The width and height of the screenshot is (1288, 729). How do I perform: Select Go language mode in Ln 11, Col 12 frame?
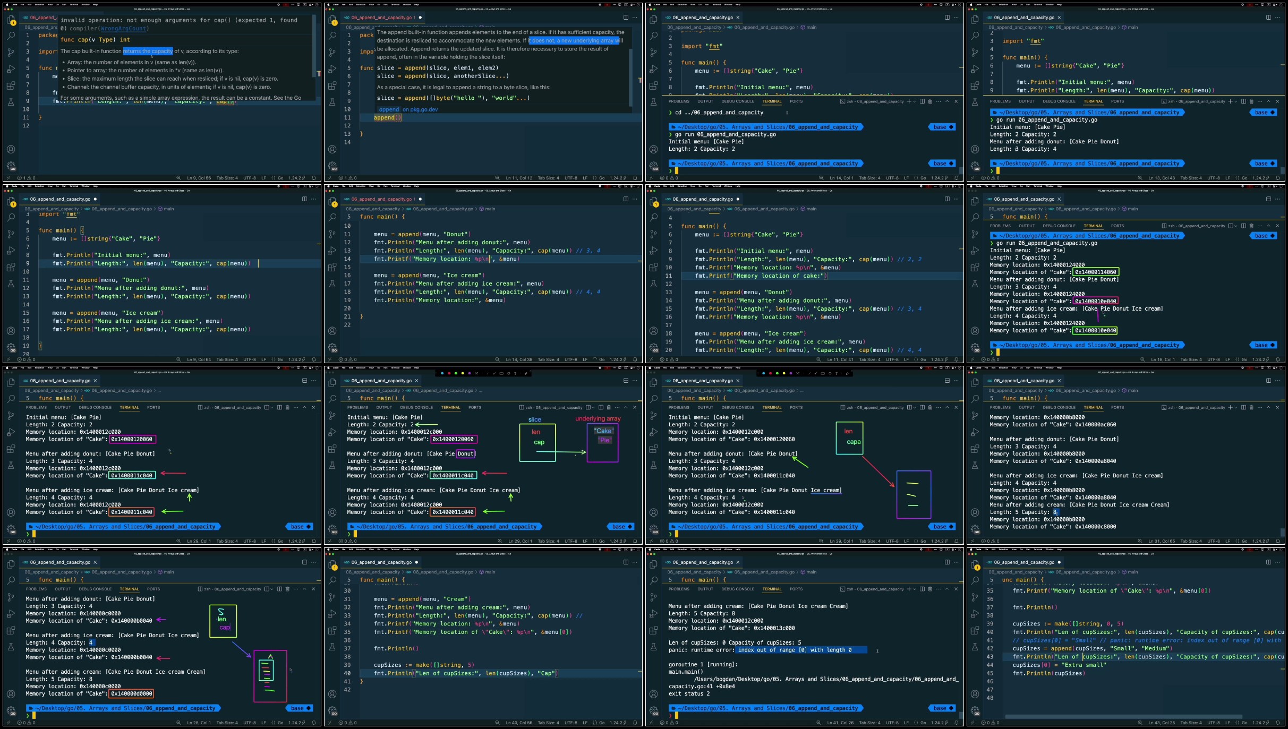coord(602,178)
